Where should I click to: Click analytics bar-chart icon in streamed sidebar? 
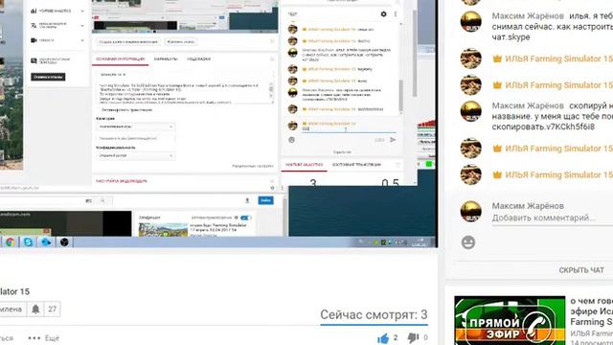pos(34,11)
